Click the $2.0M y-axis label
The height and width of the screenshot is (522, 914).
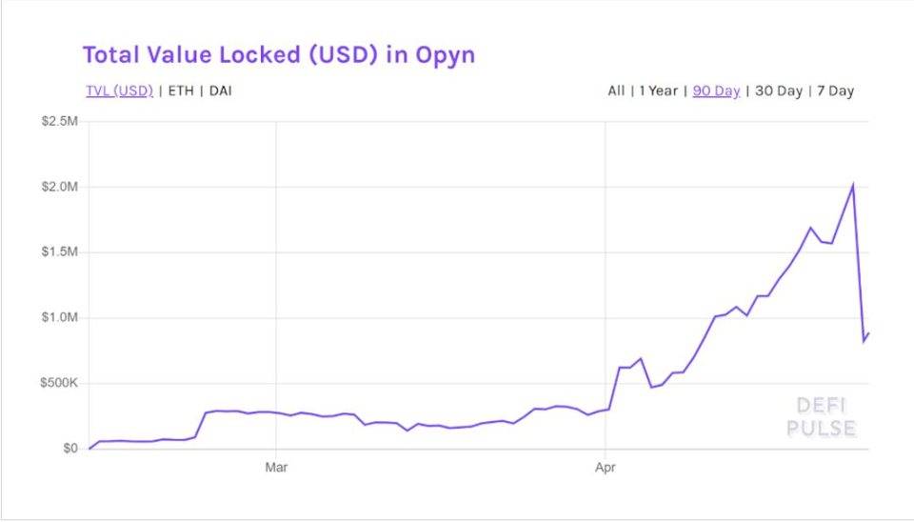[59, 187]
